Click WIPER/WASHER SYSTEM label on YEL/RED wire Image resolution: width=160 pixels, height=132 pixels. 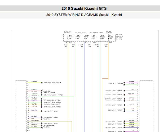(52, 105)
